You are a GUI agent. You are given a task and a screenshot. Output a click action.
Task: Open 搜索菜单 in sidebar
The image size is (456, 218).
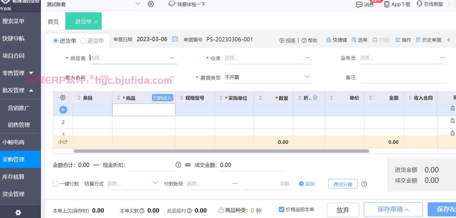click(13, 21)
